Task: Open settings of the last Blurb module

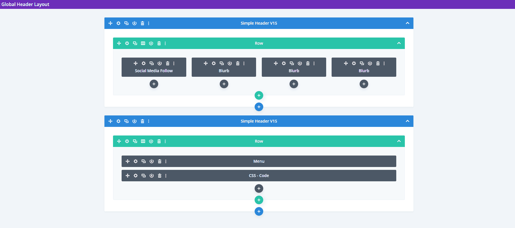Action: point(354,63)
